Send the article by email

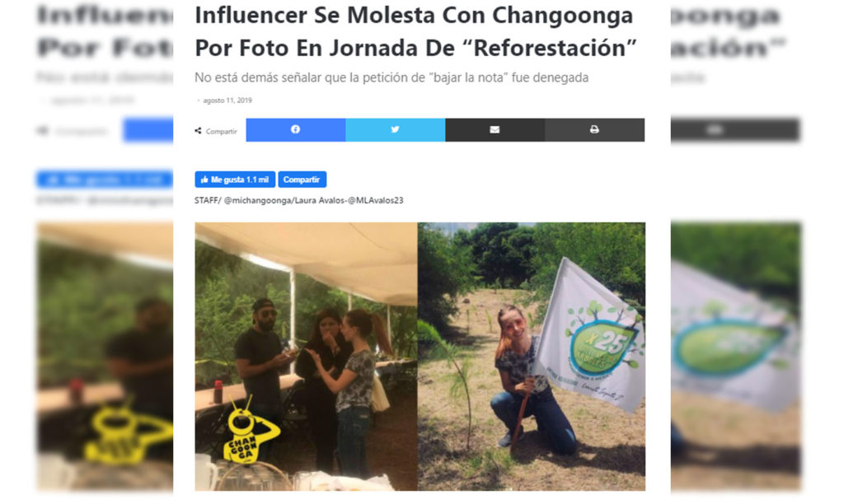point(495,129)
